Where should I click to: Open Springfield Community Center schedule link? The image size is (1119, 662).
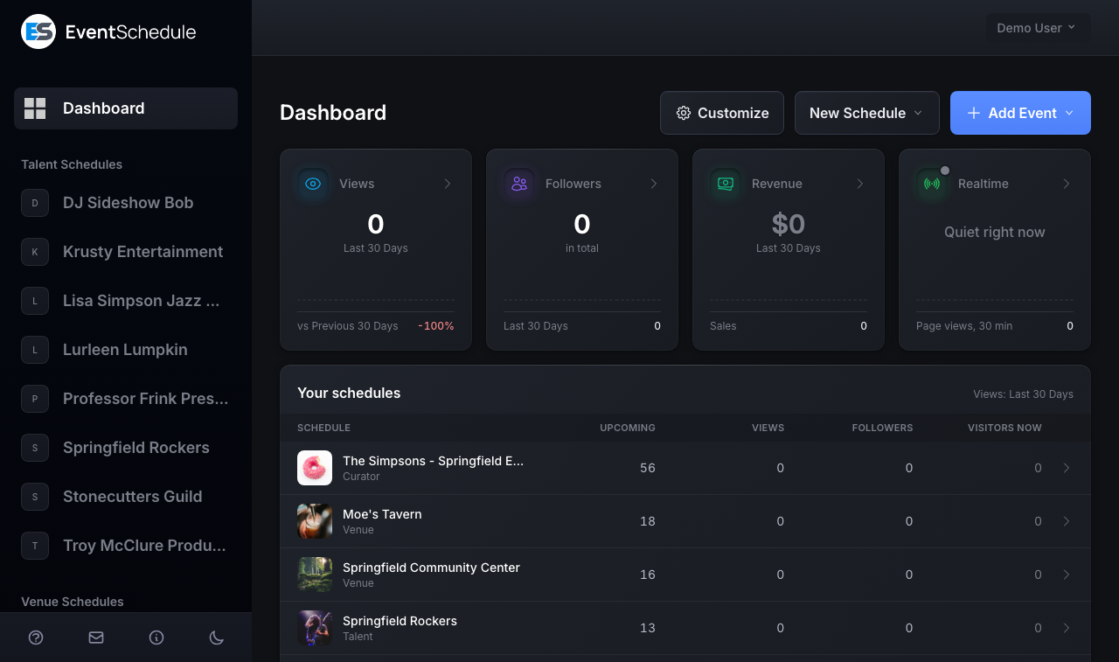[431, 568]
